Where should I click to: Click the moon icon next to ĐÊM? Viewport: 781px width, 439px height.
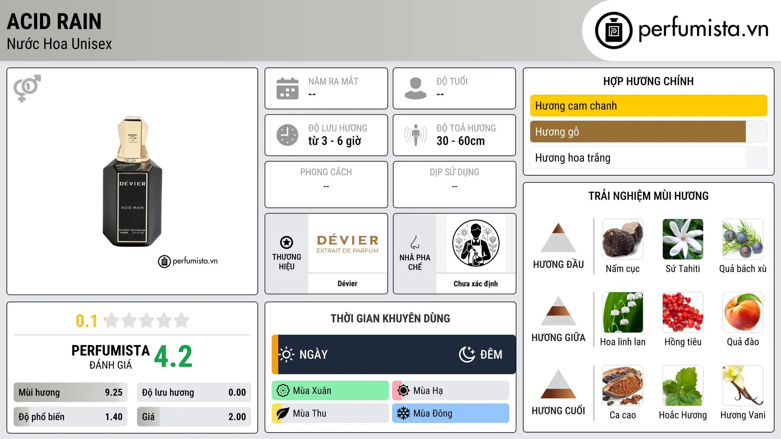[467, 354]
